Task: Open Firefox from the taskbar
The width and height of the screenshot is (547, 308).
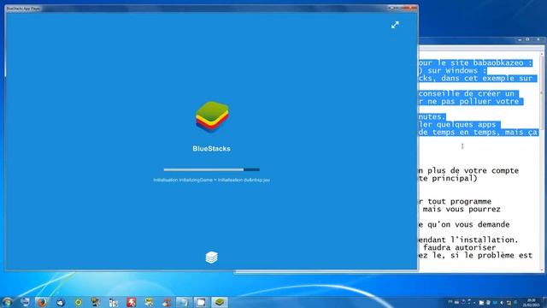Action: 42,302
